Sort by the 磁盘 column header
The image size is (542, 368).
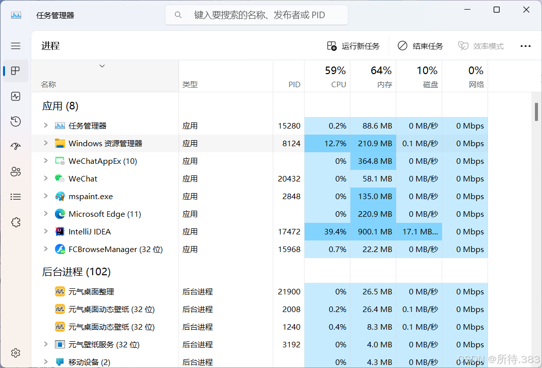coord(419,76)
